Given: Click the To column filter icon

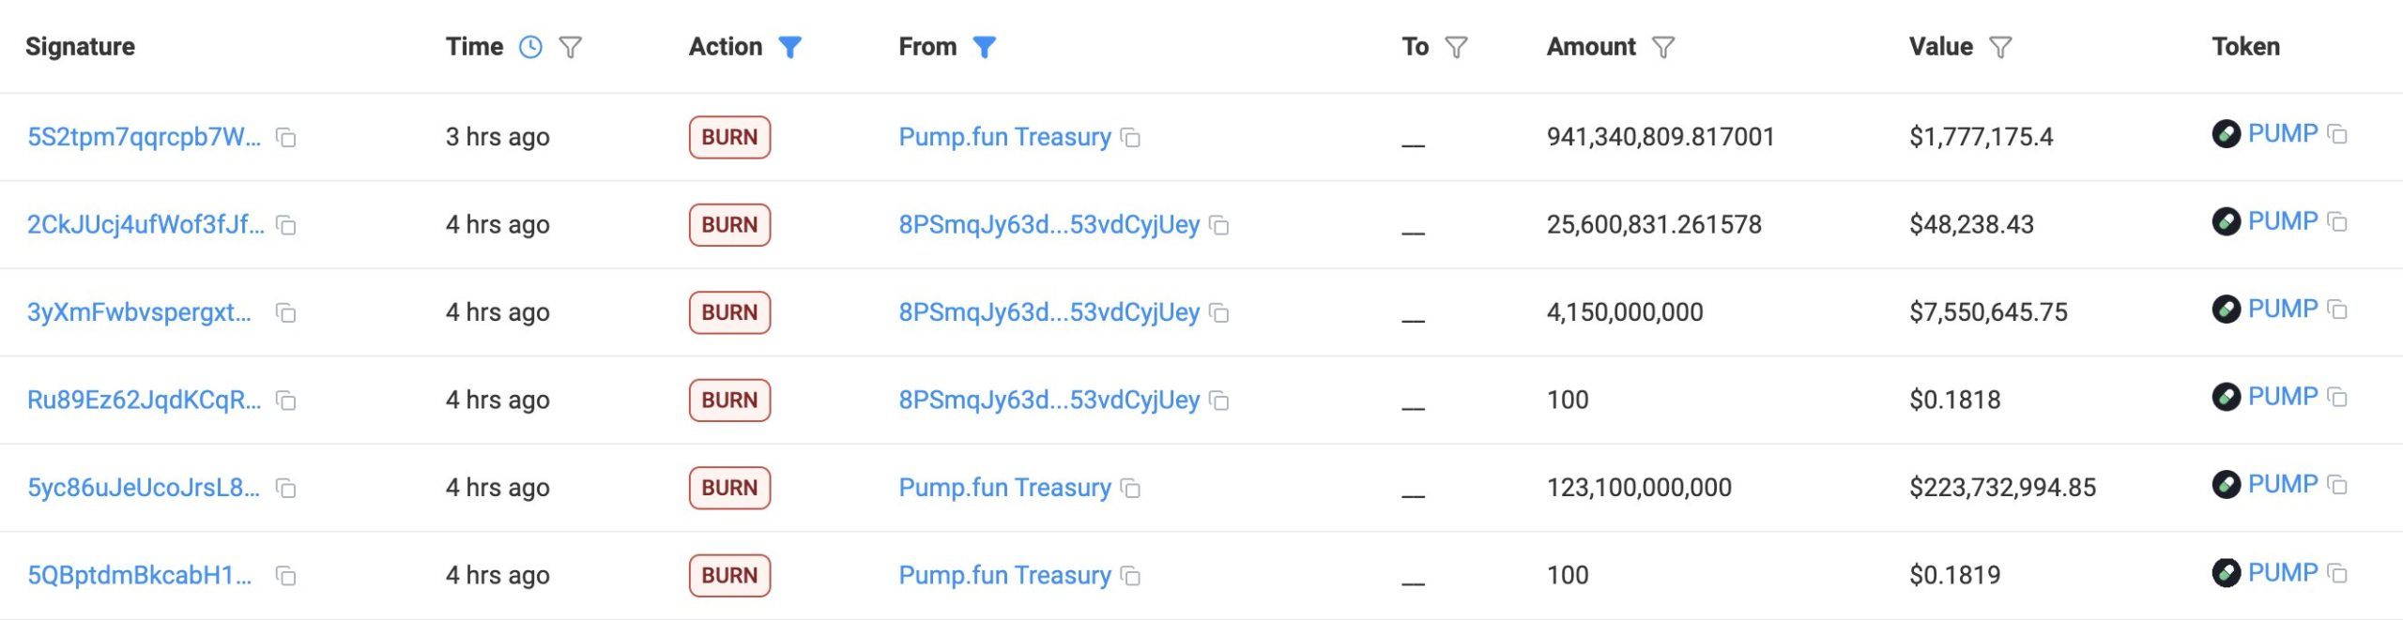Looking at the screenshot, I should click(1456, 47).
